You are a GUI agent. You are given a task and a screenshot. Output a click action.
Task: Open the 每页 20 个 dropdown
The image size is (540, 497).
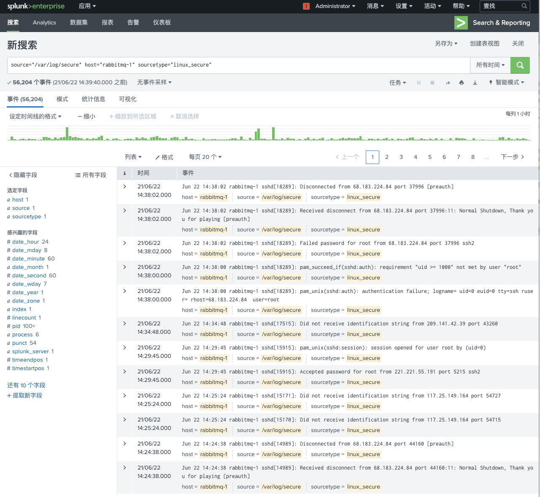[x=205, y=157]
